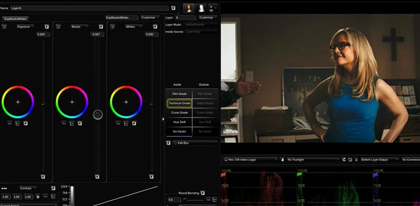Viewport: 420px width, 206px height.
Task: Click the refresh icon in viewer toolbar
Action: [344, 159]
